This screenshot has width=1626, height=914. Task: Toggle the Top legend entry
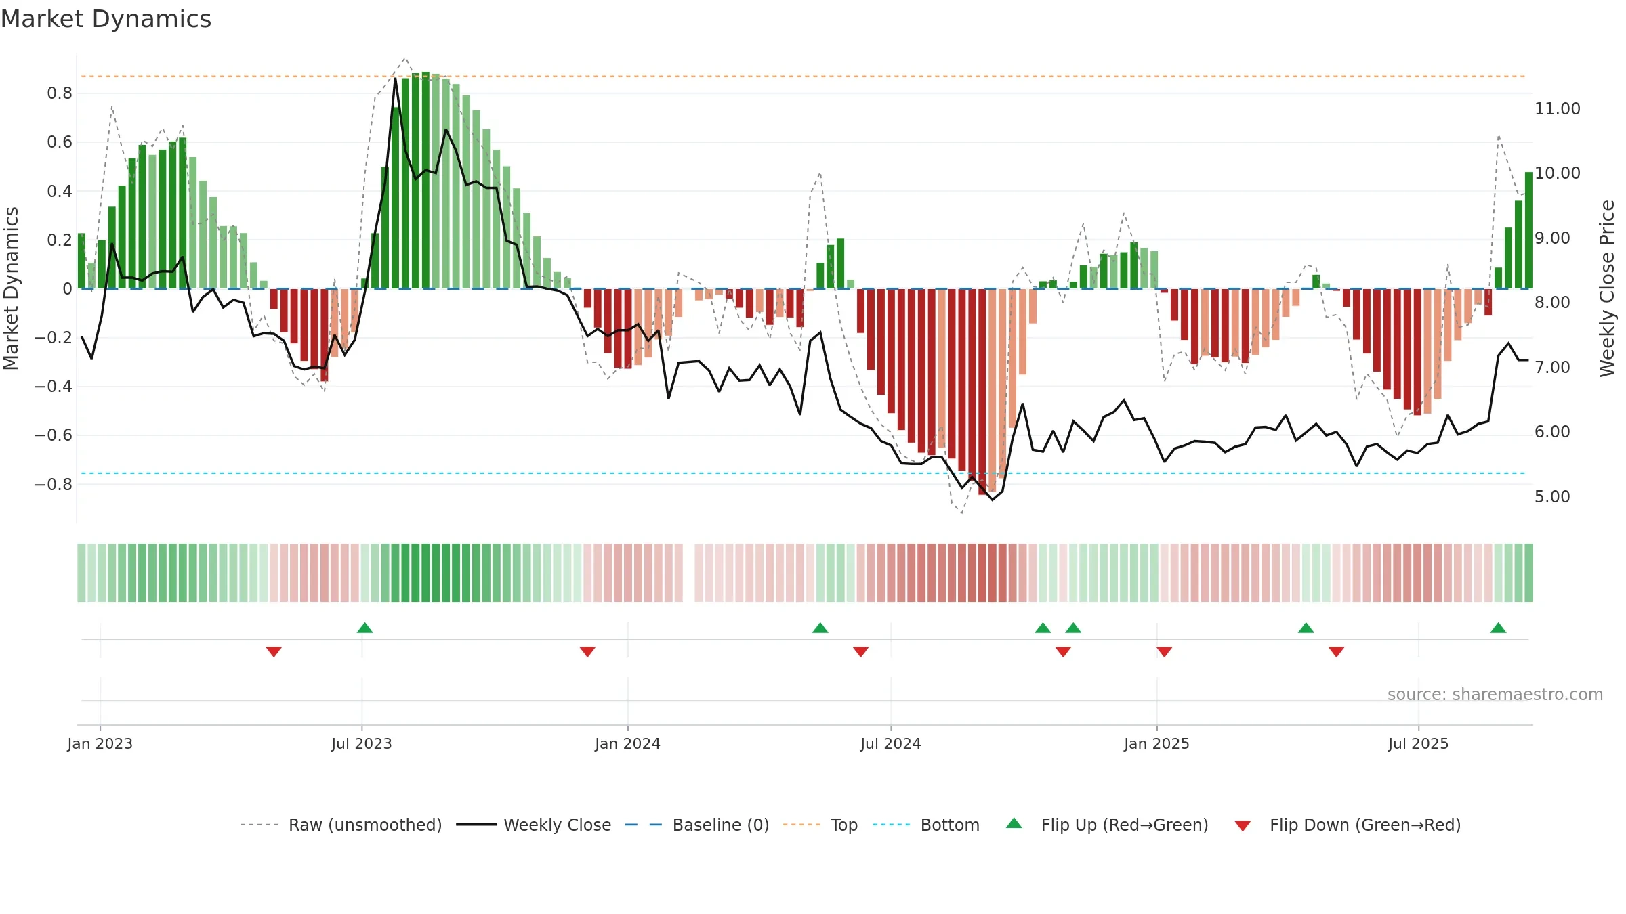(x=844, y=825)
